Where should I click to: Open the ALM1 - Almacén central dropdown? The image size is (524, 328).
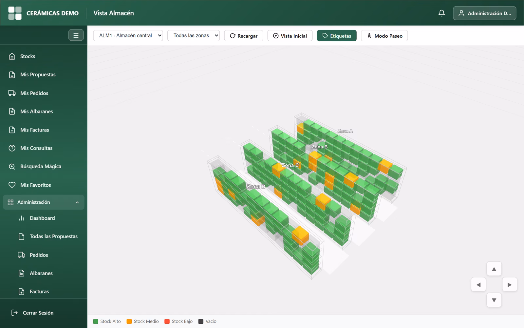(128, 35)
